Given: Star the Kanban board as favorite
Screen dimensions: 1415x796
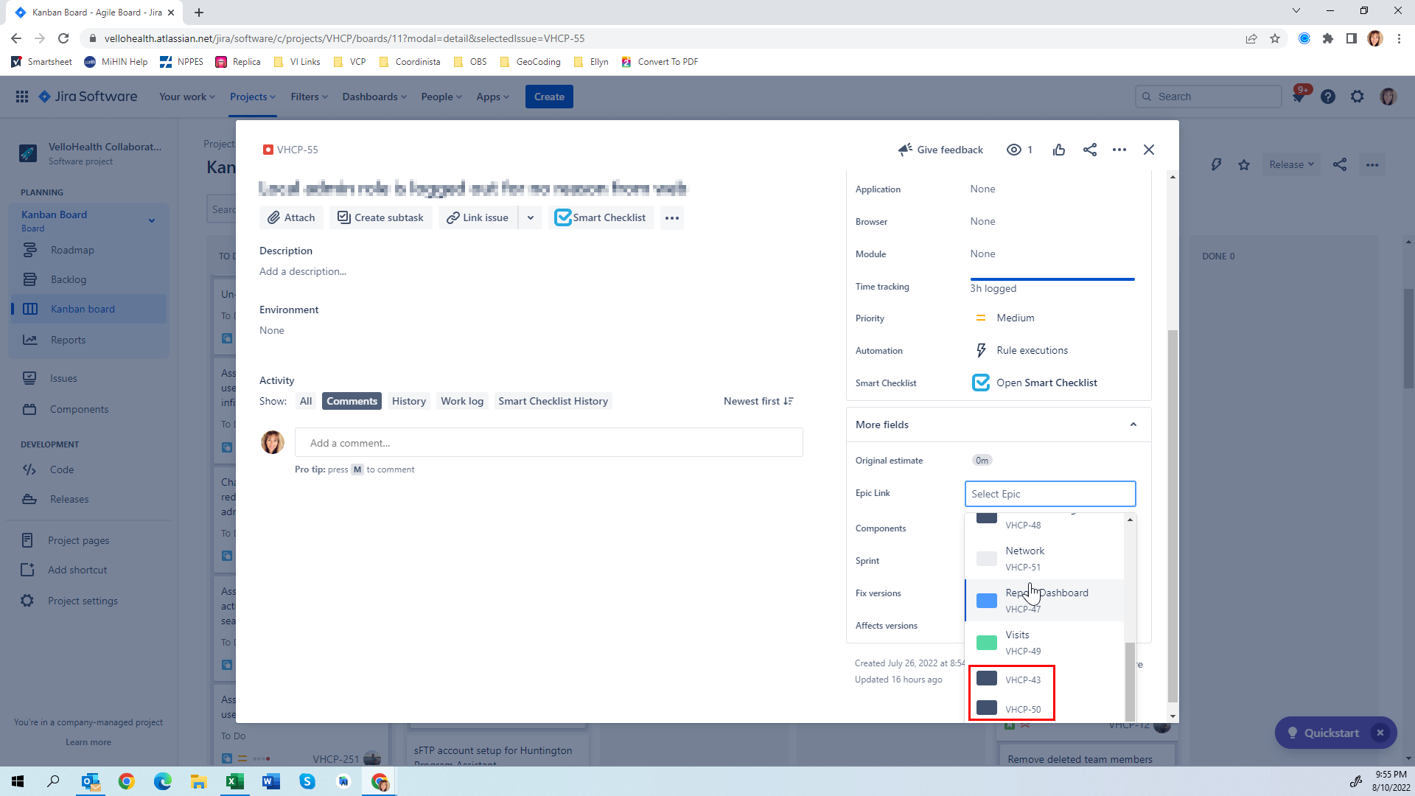Looking at the screenshot, I should 1244,164.
